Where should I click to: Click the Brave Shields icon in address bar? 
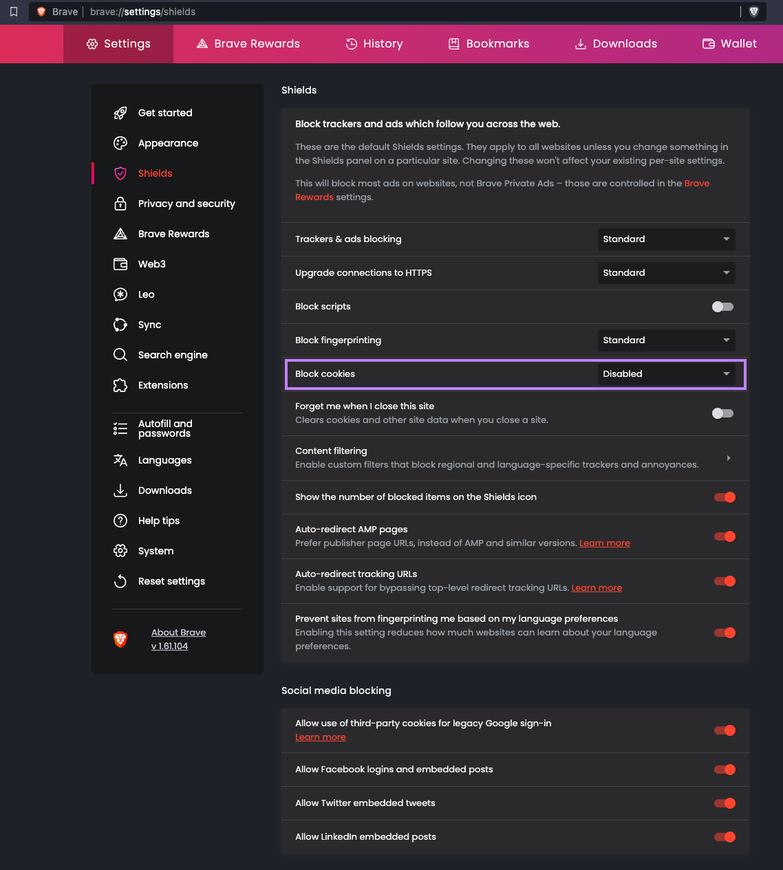[753, 12]
